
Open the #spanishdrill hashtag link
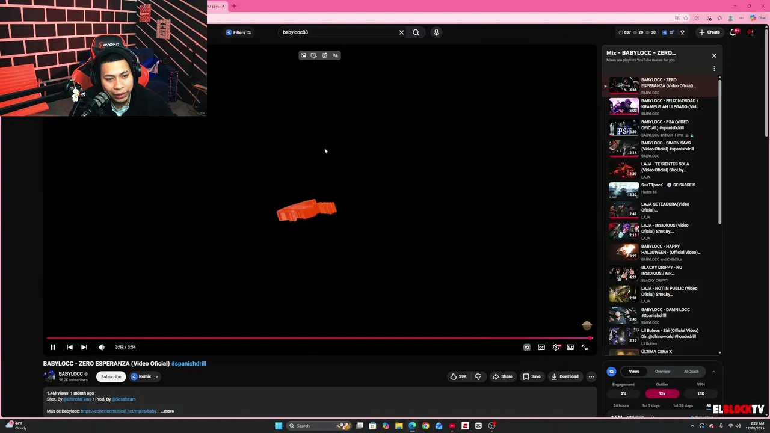(188, 363)
